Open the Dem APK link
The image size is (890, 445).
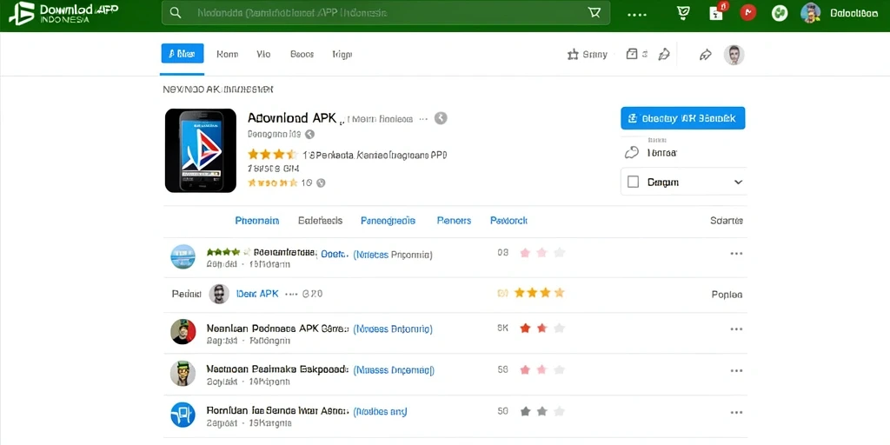point(257,294)
